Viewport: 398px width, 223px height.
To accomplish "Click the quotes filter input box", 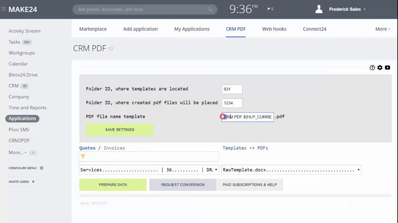I will pyautogui.click(x=149, y=156).
